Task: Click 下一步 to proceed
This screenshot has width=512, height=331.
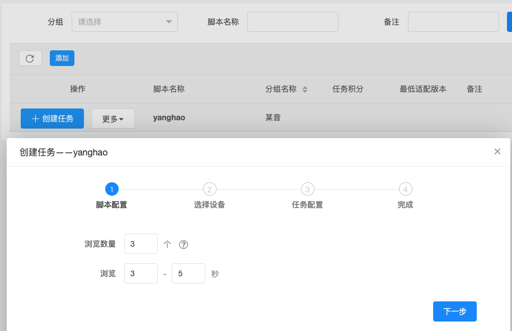Action: [454, 311]
